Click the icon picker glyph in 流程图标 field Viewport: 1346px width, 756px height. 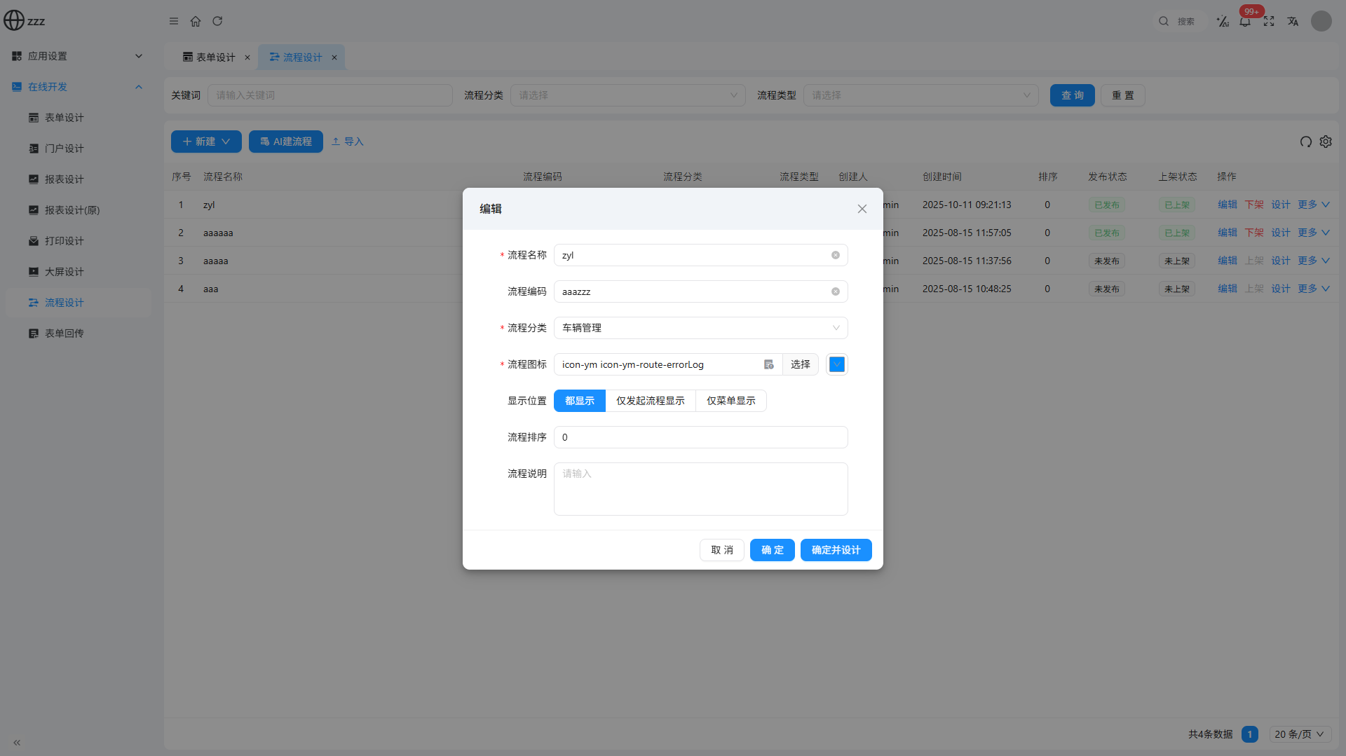pos(769,364)
